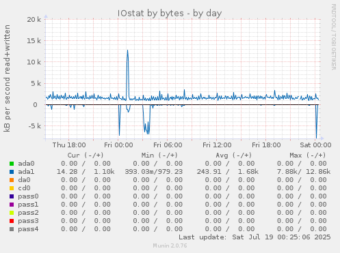
Task: Click the '15 k' y-axis label
Action: point(34,41)
